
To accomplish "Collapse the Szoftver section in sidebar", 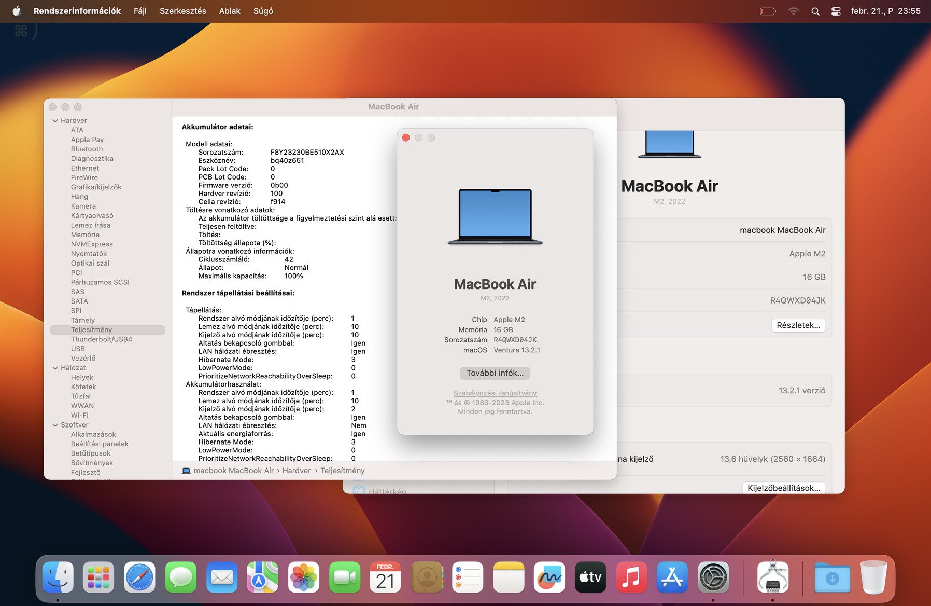I will [x=55, y=425].
